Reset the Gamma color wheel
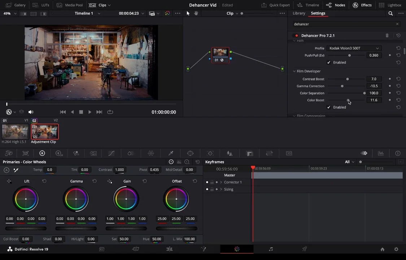The width and height of the screenshot is (406, 260). pos(95,181)
